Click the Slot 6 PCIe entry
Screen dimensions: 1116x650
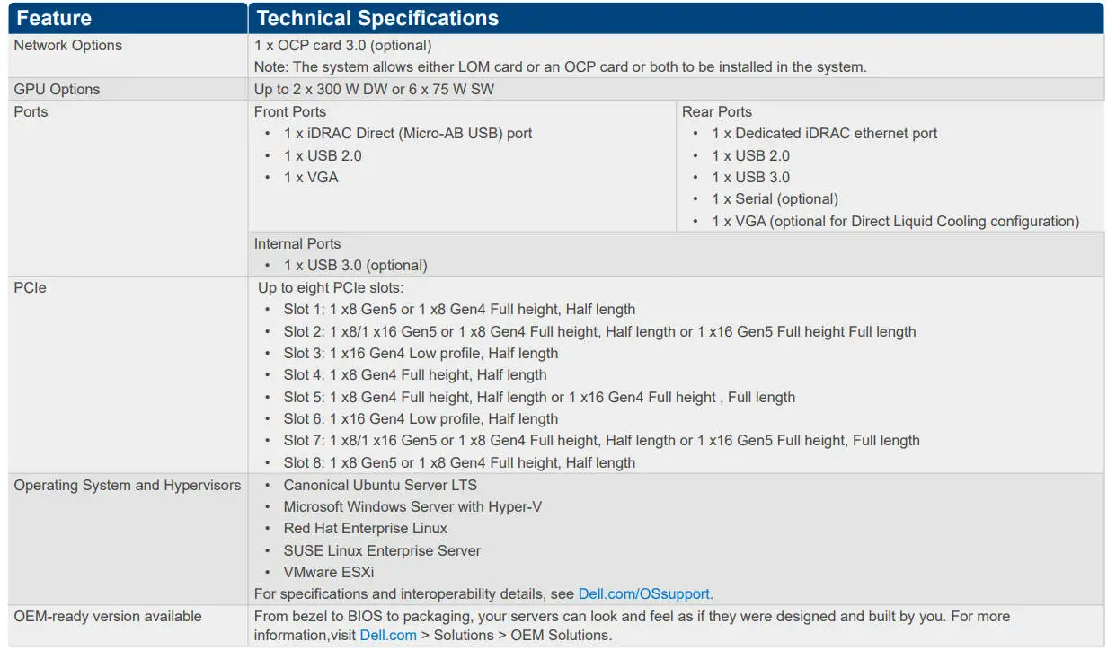coord(421,419)
